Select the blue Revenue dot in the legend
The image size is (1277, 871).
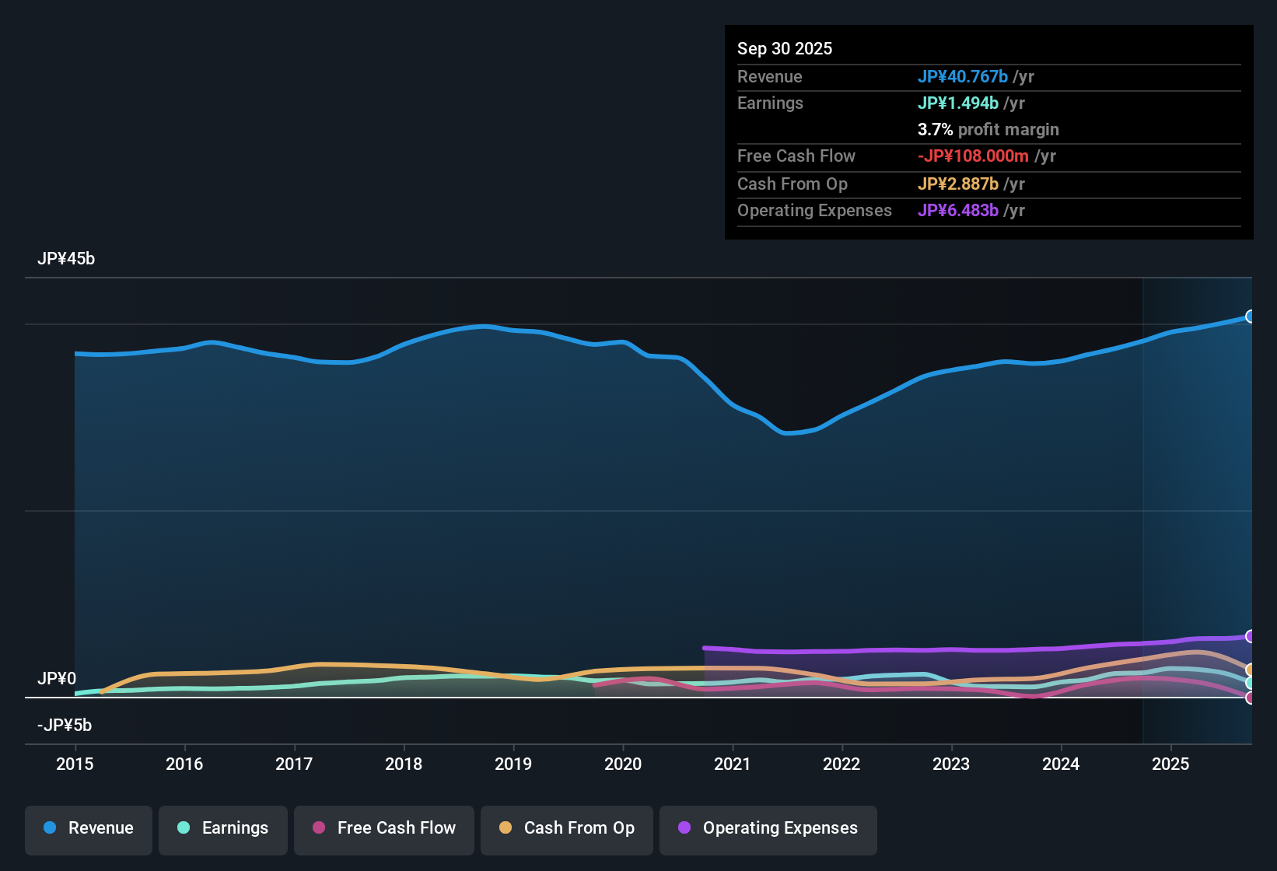[50, 828]
